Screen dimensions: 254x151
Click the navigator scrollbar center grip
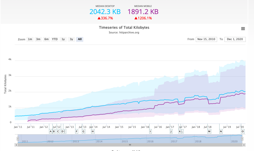tap(130, 145)
